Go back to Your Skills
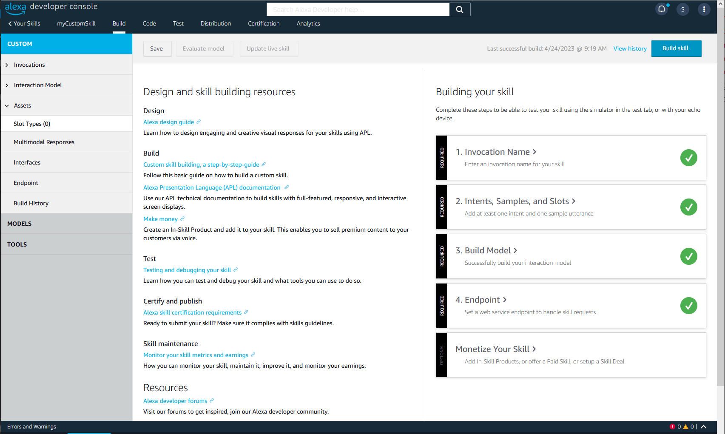The width and height of the screenshot is (725, 434). [x=24, y=23]
